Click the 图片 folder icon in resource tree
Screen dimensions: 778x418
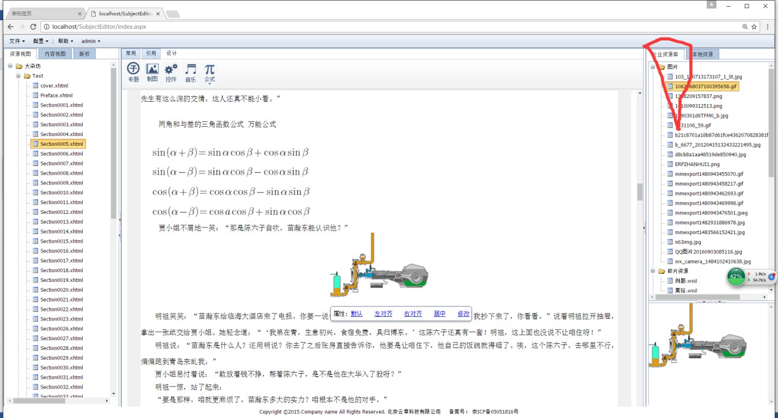662,67
